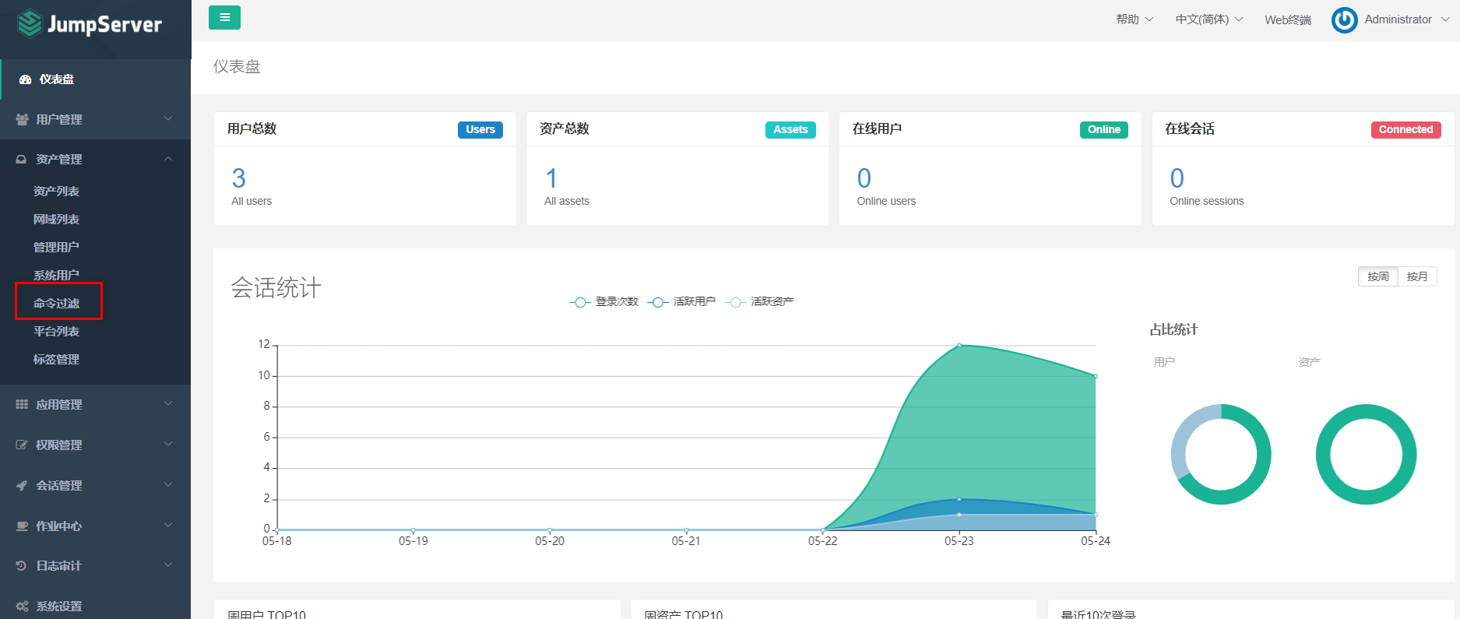This screenshot has height=619, width=1460.
Task: Switch session statistics to 按周
Action: [1378, 276]
